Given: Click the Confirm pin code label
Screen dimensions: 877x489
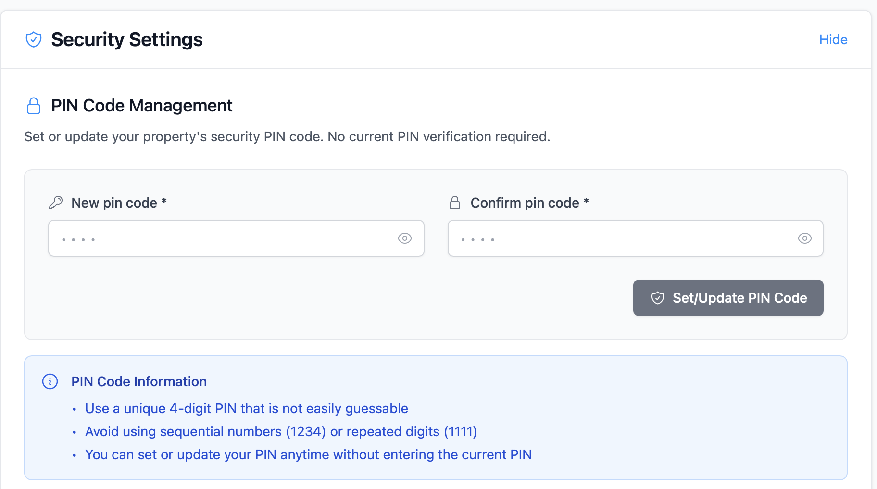Looking at the screenshot, I should 525,203.
